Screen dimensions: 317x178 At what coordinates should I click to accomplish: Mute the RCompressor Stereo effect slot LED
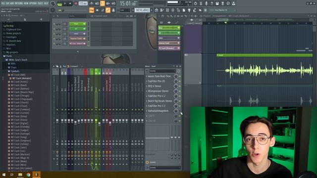point(180,91)
